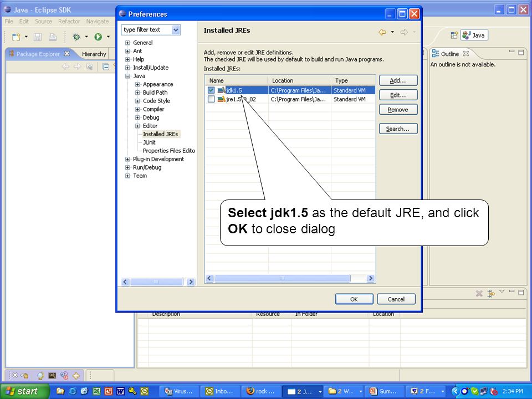
Task: Click the JRE table horizontal scrollbar thumb
Action: coord(282,278)
